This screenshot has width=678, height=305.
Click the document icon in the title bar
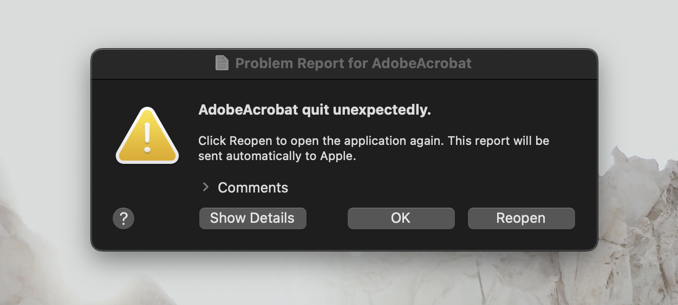[221, 63]
